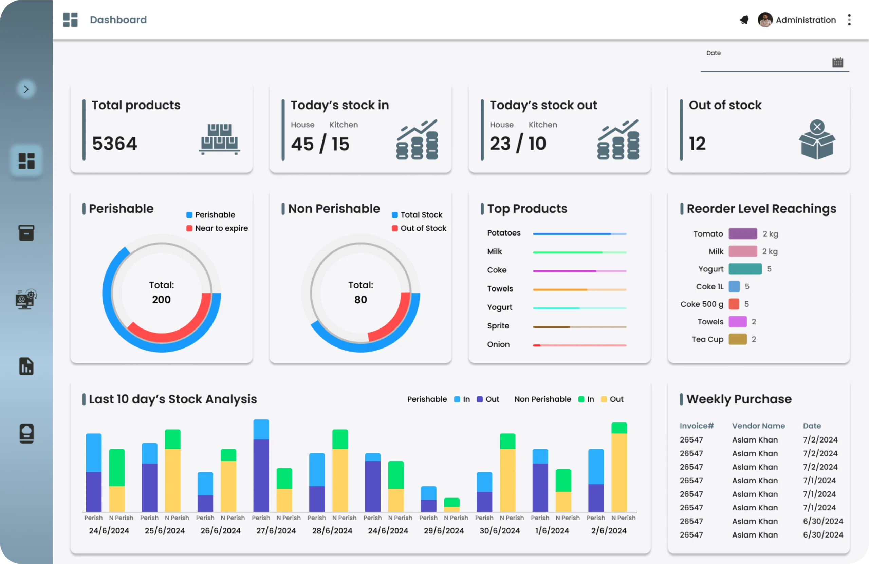Click the Potatoes progress bar
Screen dimensions: 869x564
[x=579, y=233]
